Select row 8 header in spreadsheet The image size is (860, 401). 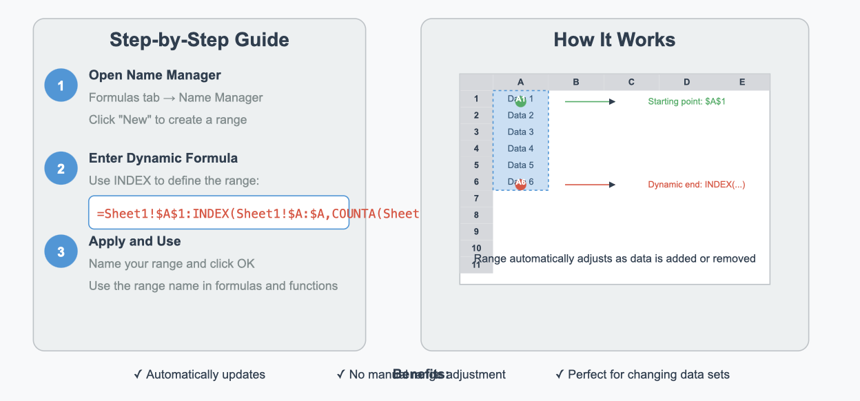coord(476,215)
